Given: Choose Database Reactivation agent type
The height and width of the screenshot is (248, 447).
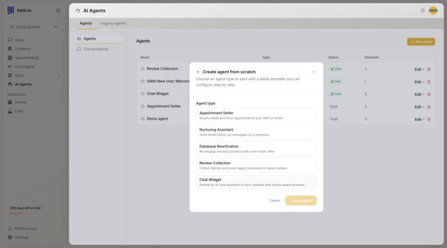Looking at the screenshot, I should click(256, 149).
